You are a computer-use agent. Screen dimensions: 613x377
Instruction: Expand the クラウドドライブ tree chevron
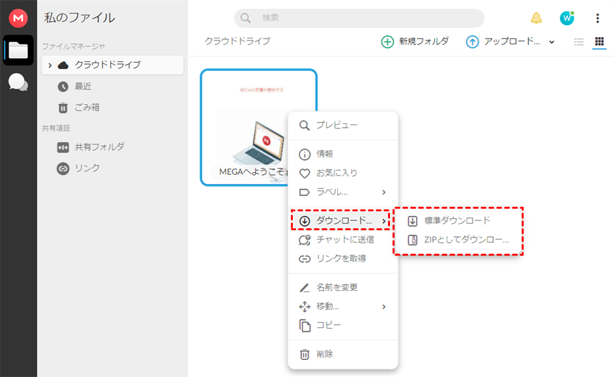click(50, 65)
